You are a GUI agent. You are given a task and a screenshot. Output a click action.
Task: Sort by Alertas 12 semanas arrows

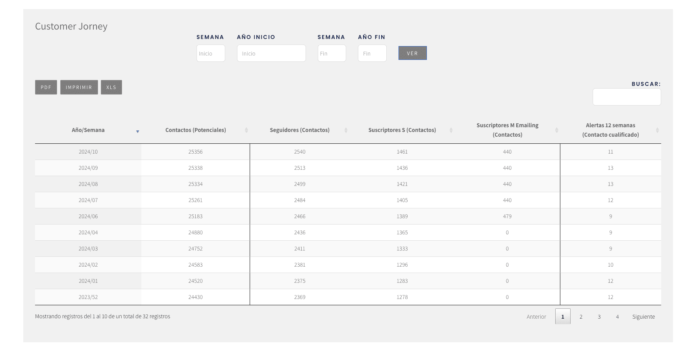[x=657, y=130]
